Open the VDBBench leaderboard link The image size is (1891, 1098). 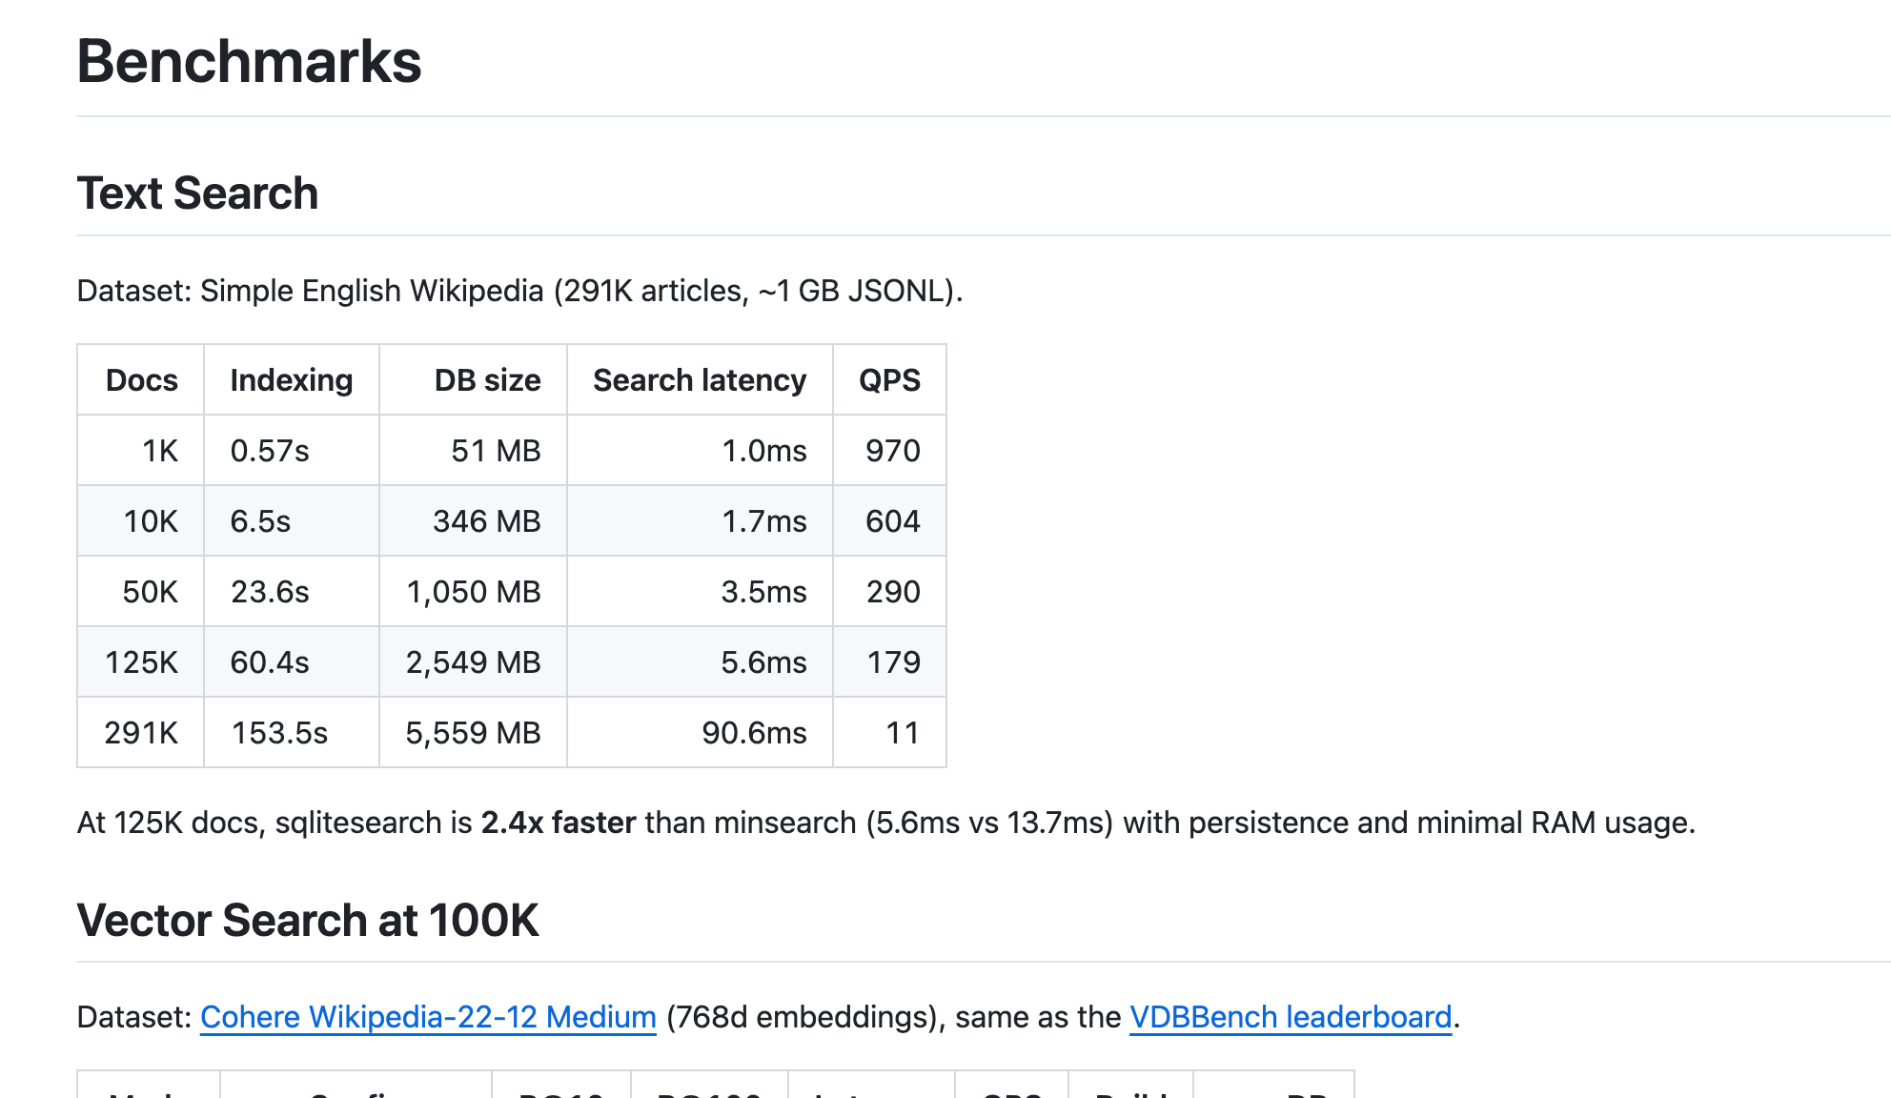[1291, 1017]
